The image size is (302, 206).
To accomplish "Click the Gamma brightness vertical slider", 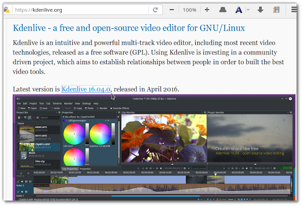I will click(x=113, y=134).
